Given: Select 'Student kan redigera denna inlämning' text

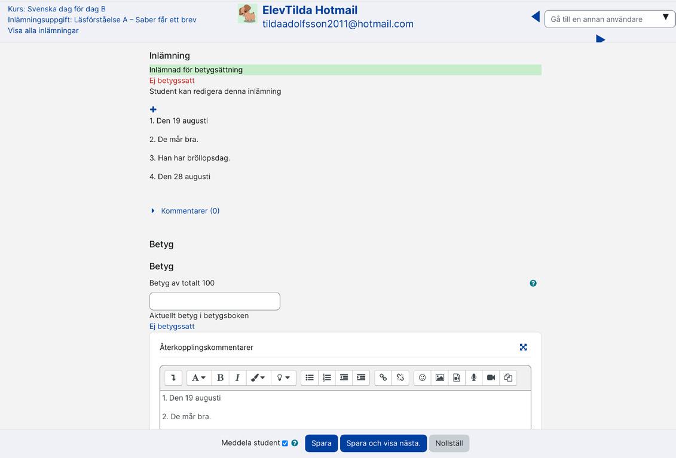Looking at the screenshot, I should (x=215, y=91).
